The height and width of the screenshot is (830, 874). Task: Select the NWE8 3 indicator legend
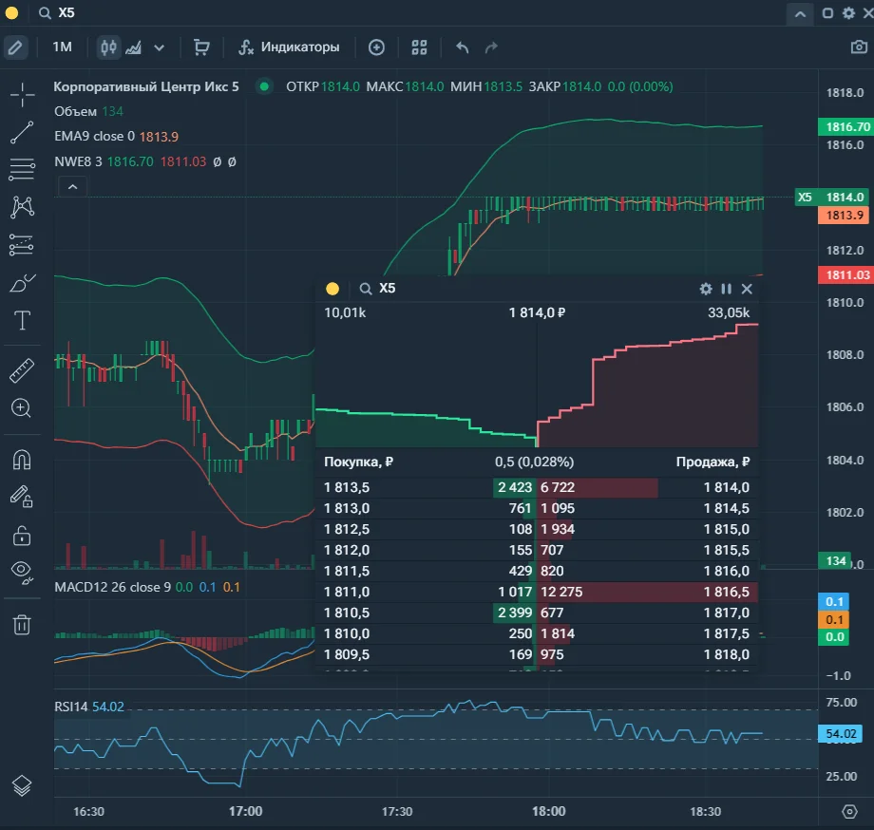point(78,162)
